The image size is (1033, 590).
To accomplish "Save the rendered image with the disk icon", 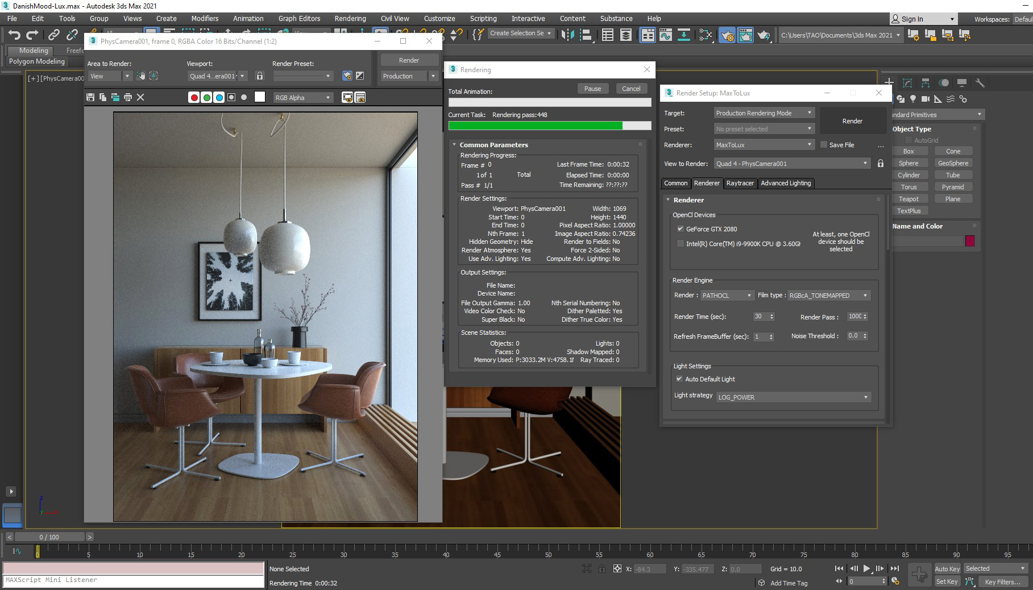I will tap(90, 98).
